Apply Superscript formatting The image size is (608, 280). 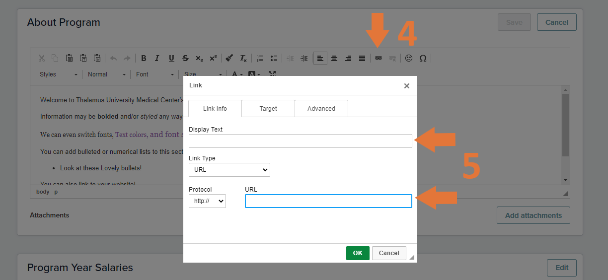[213, 58]
